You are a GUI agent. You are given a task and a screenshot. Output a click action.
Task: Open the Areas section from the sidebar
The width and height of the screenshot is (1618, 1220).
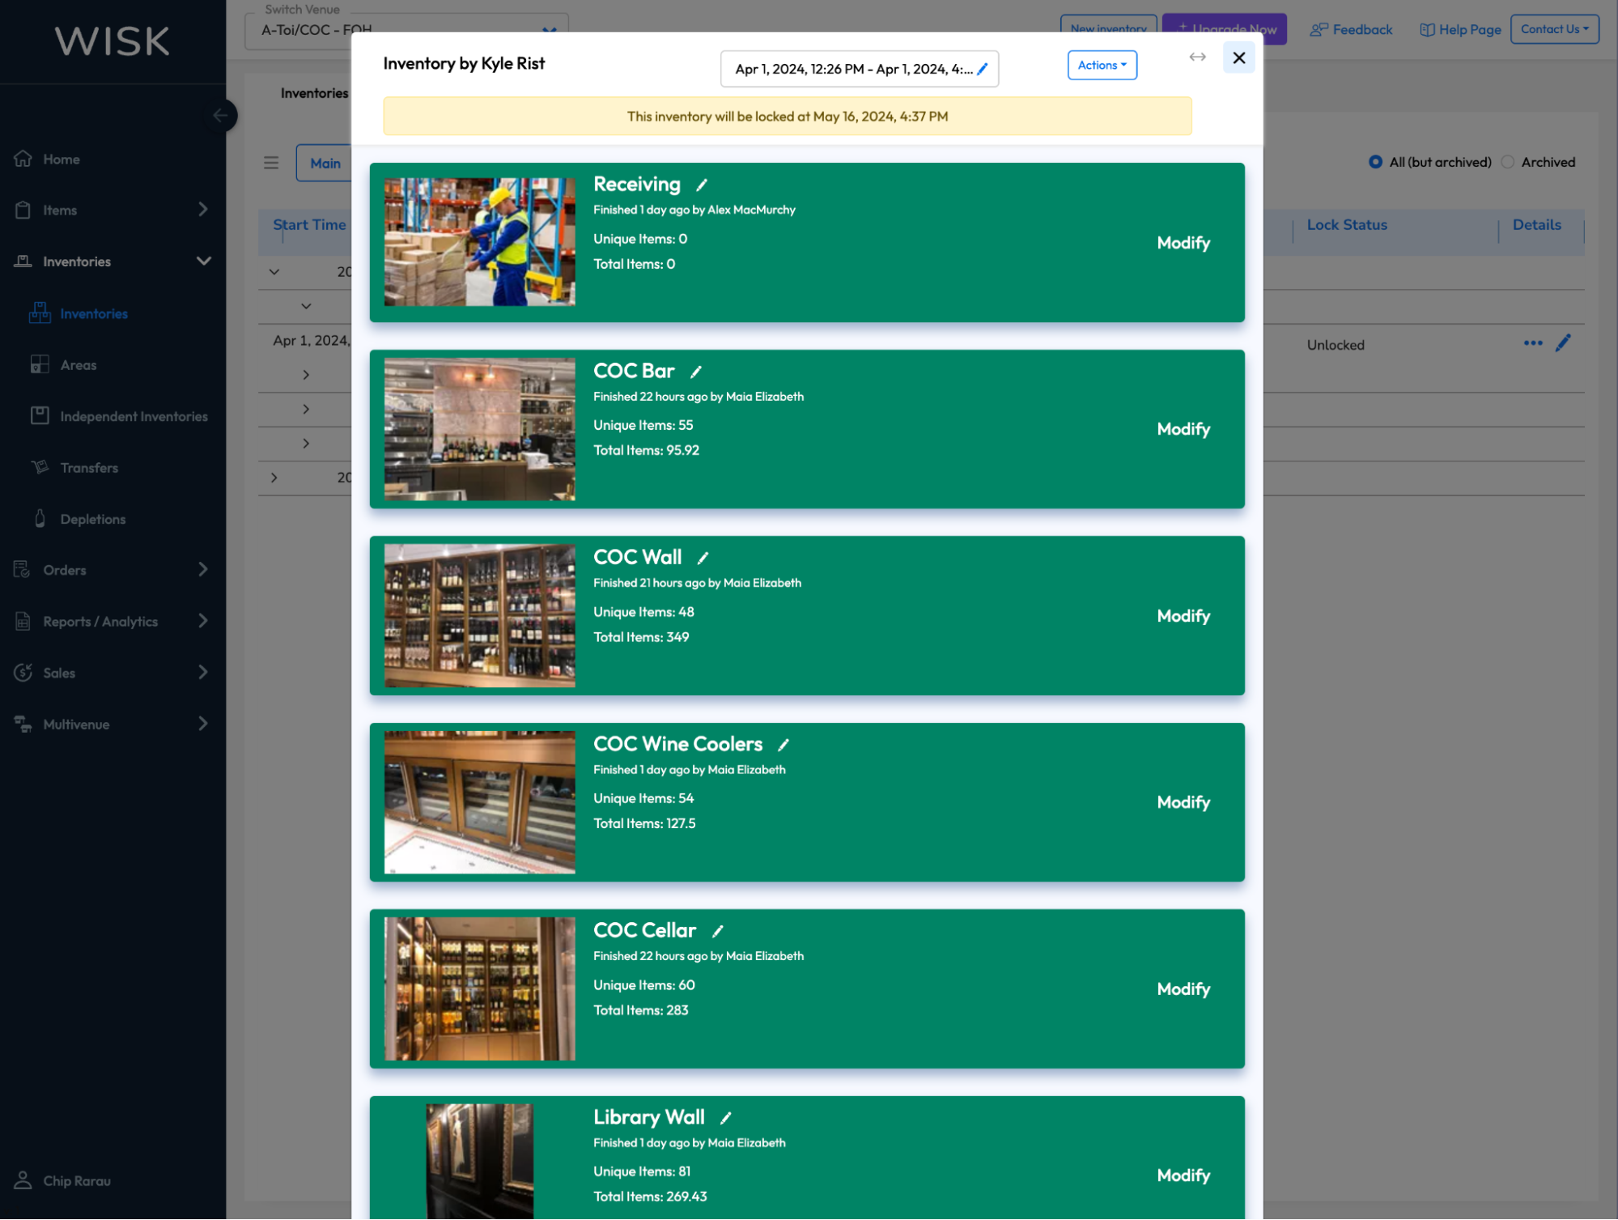(x=77, y=364)
